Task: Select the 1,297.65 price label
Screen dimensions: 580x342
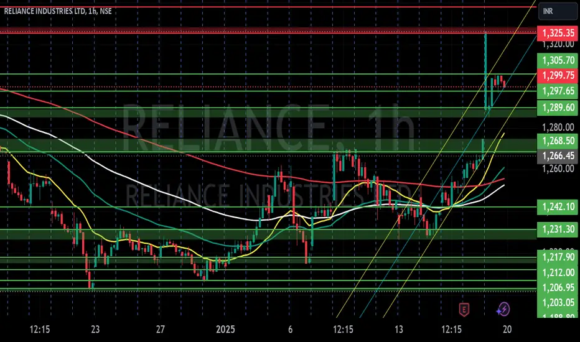Action: coord(558,91)
